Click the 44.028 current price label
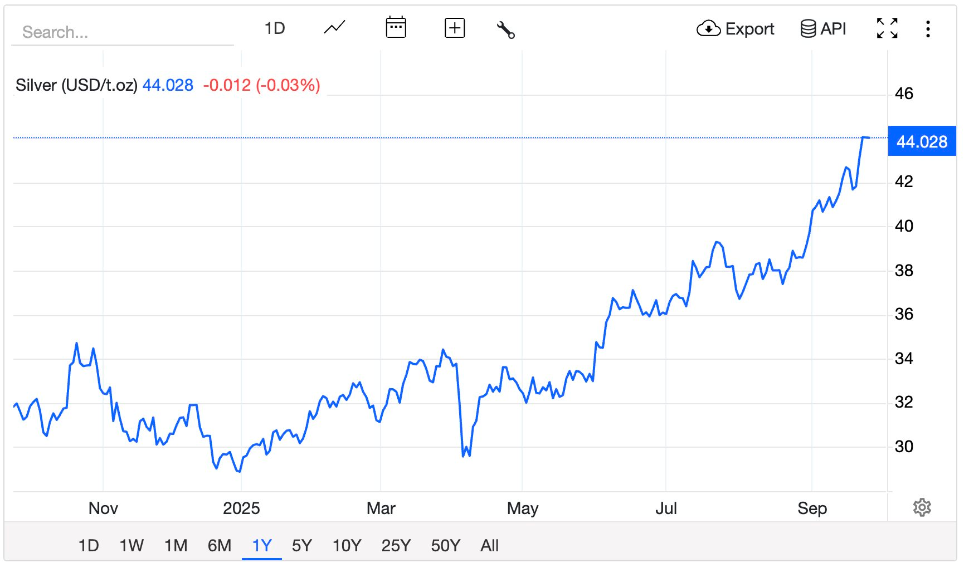Screen dimensions: 964x568 click(922, 141)
